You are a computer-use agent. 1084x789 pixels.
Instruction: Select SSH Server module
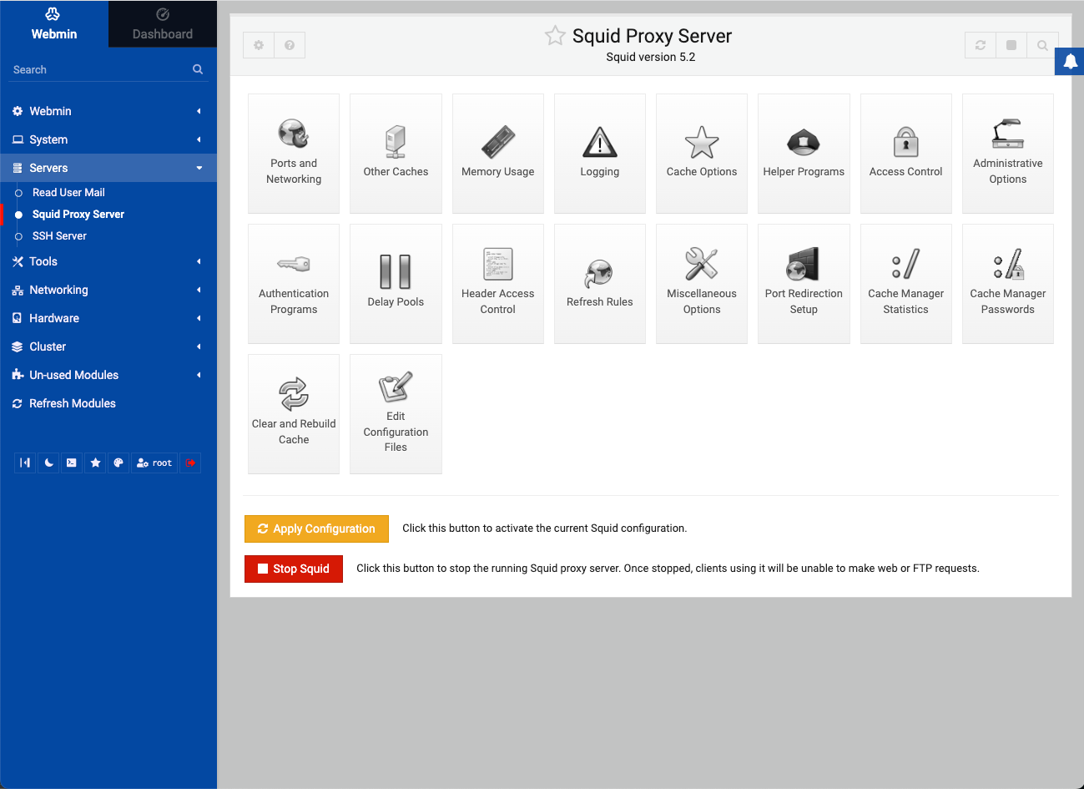(x=59, y=235)
